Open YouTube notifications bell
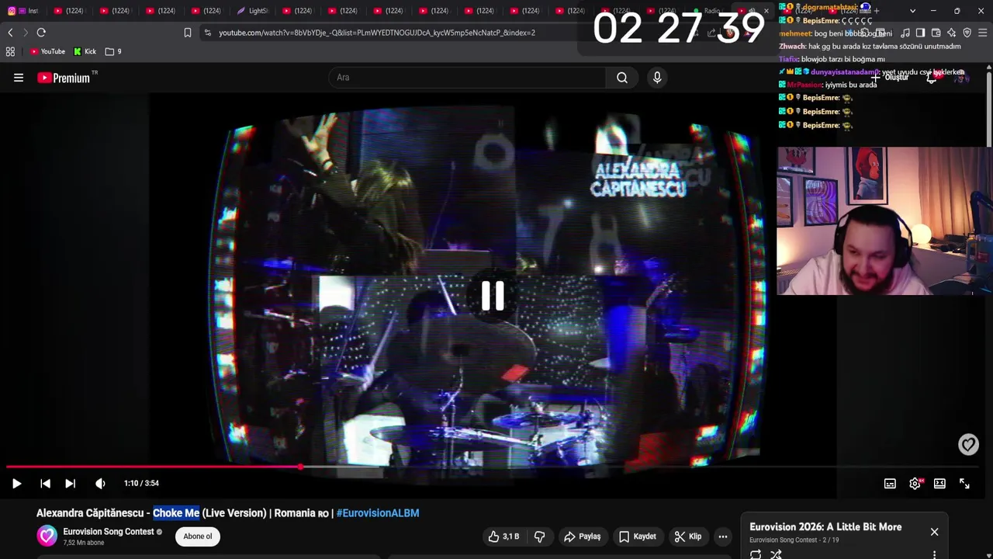The width and height of the screenshot is (993, 559). coord(932,78)
